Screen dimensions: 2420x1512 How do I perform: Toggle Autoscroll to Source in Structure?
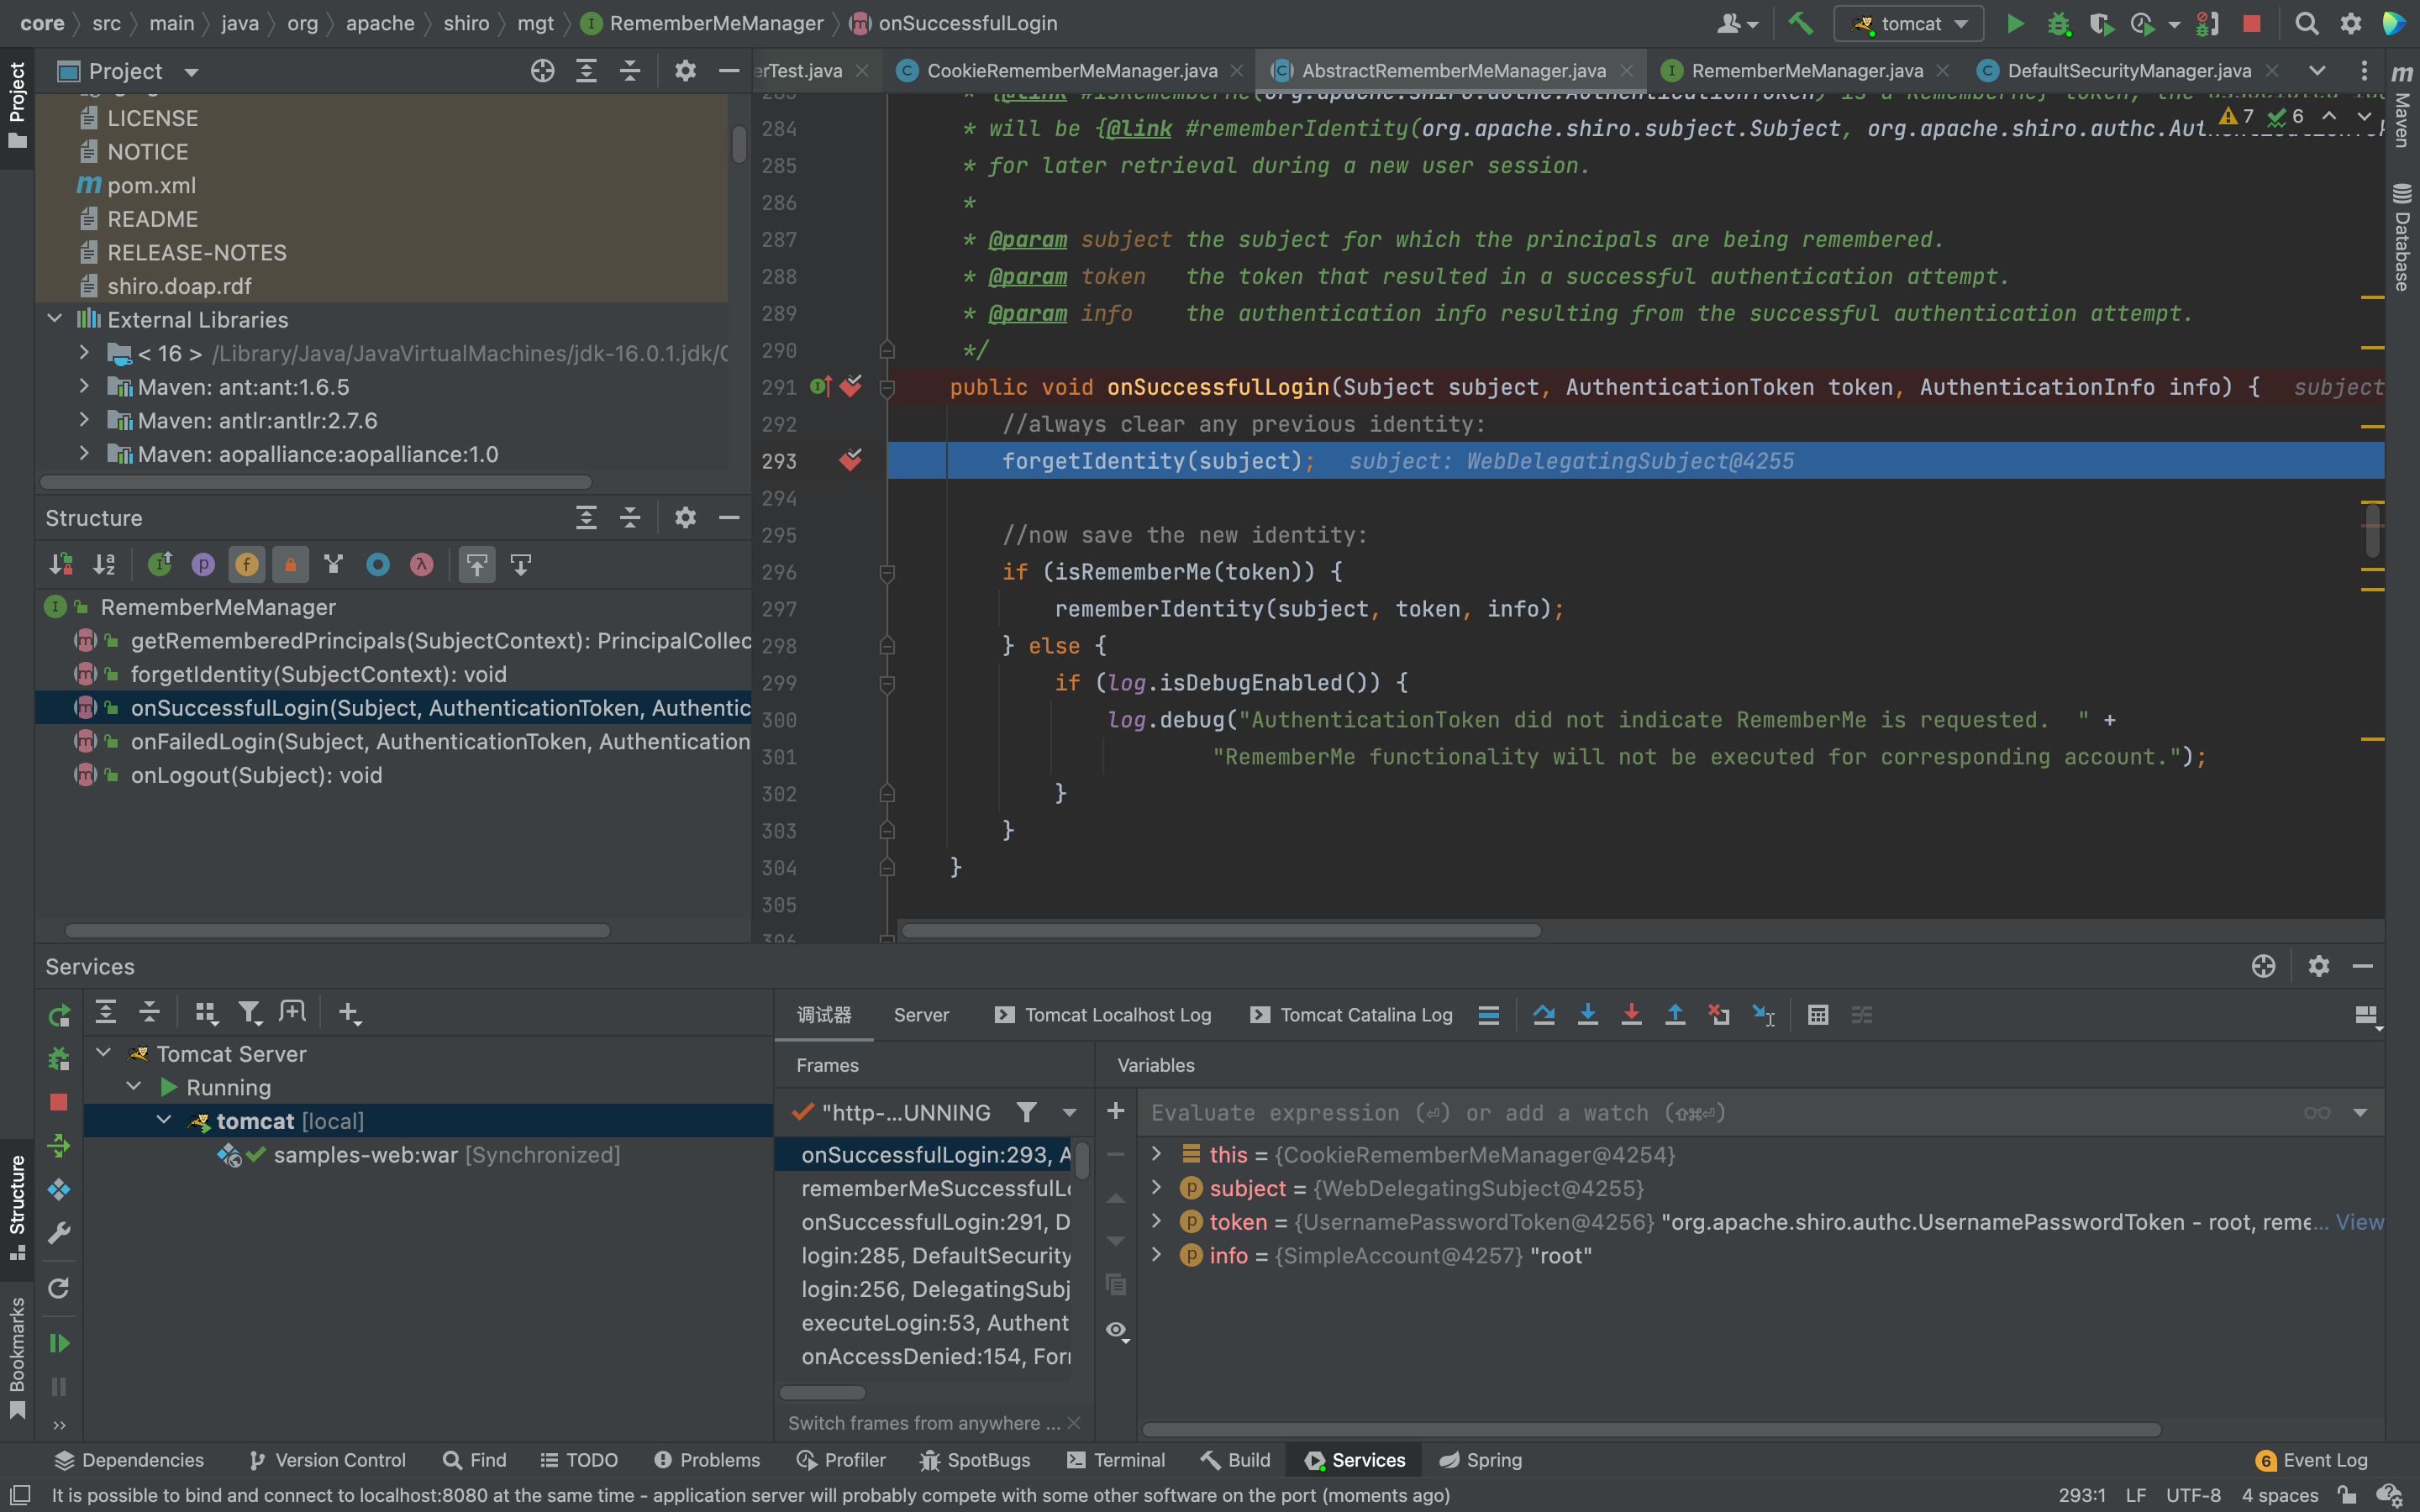(477, 565)
